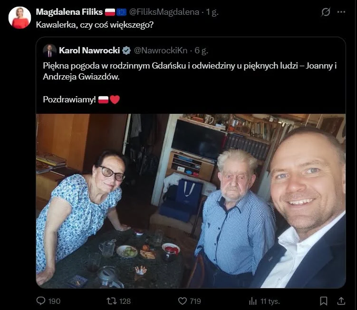
Task: Open the @FiliksMagdalena handle link
Action: [164, 12]
